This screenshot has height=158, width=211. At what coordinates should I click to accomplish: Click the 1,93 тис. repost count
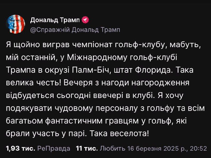pos(20,148)
